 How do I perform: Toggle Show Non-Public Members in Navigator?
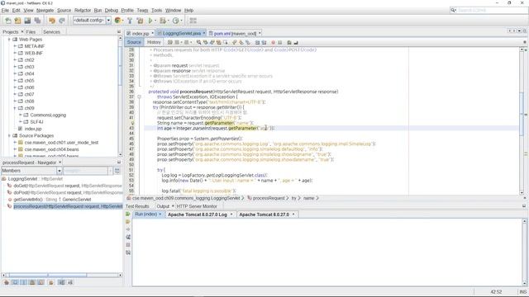(32, 282)
